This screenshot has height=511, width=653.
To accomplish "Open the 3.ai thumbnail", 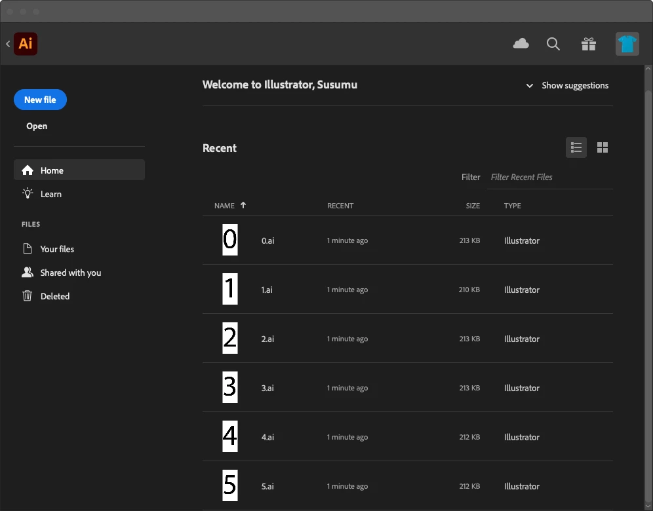I will coord(230,387).
